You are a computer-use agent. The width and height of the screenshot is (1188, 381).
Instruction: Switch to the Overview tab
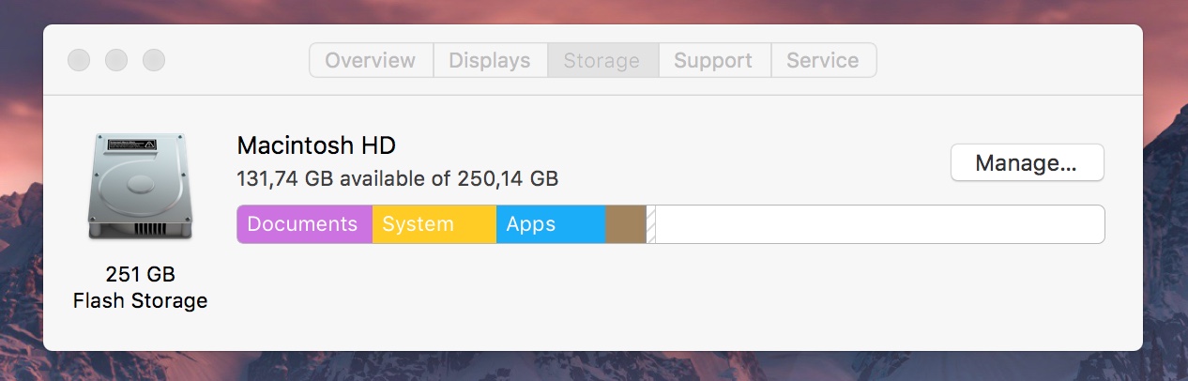tap(371, 60)
